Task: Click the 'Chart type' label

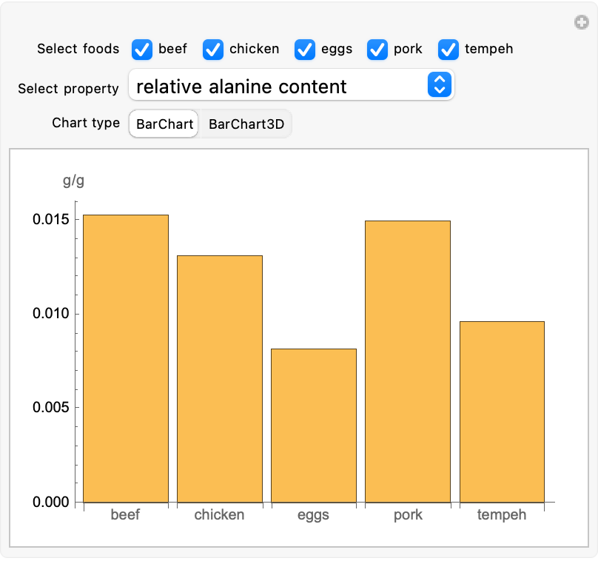Action: (86, 123)
